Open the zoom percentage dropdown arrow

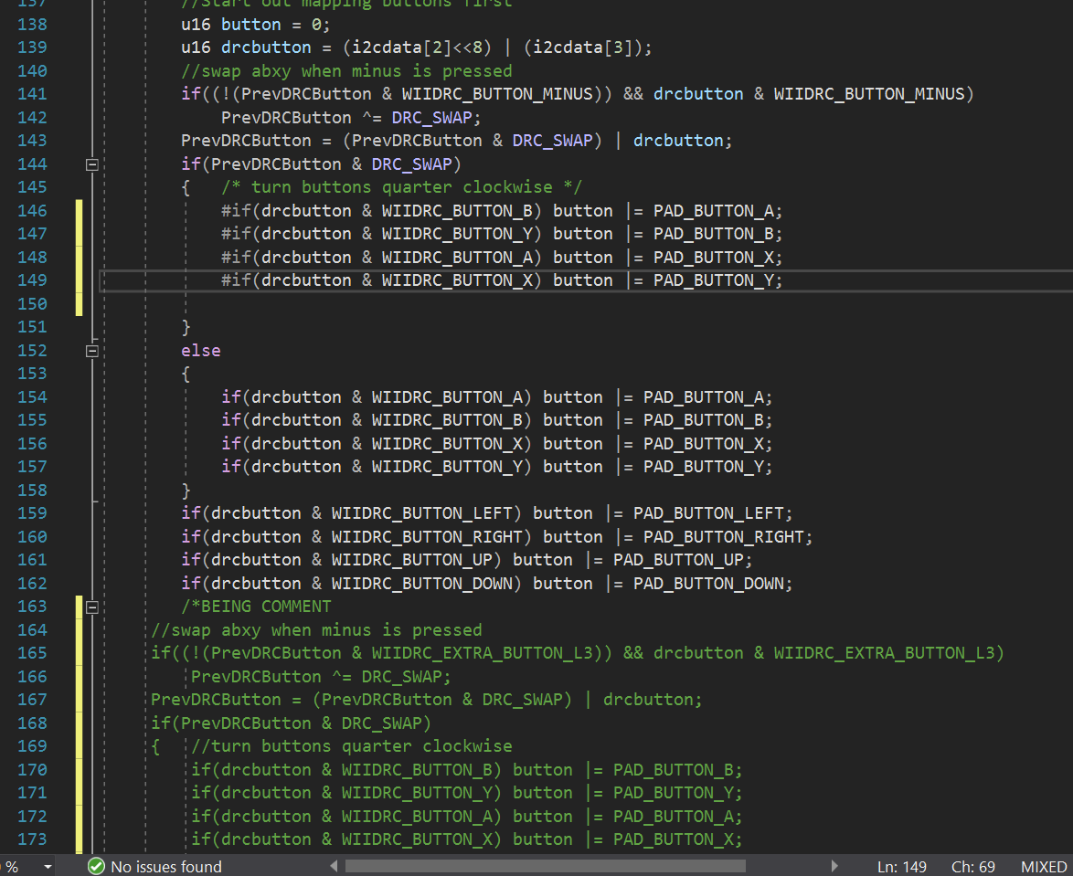tap(48, 867)
